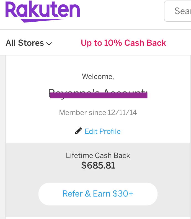191x219 pixels.
Task: Expand the chevron next to All Stores
Action: pyautogui.click(x=49, y=44)
